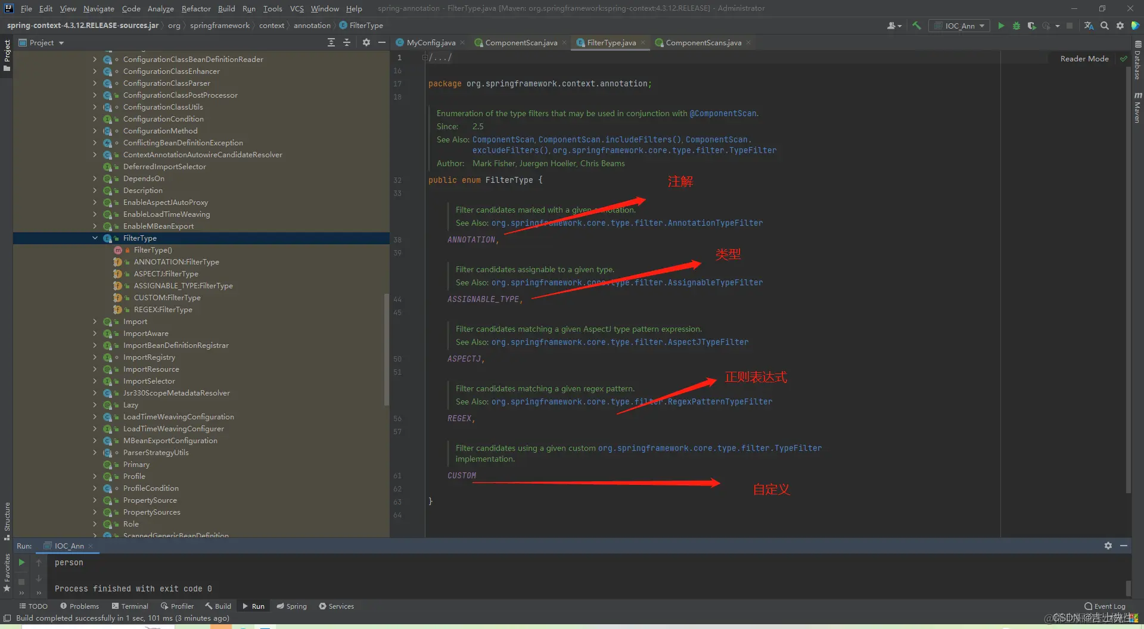1144x629 pixels.
Task: Switch to the ComponentScans.java tab
Action: click(x=703, y=42)
